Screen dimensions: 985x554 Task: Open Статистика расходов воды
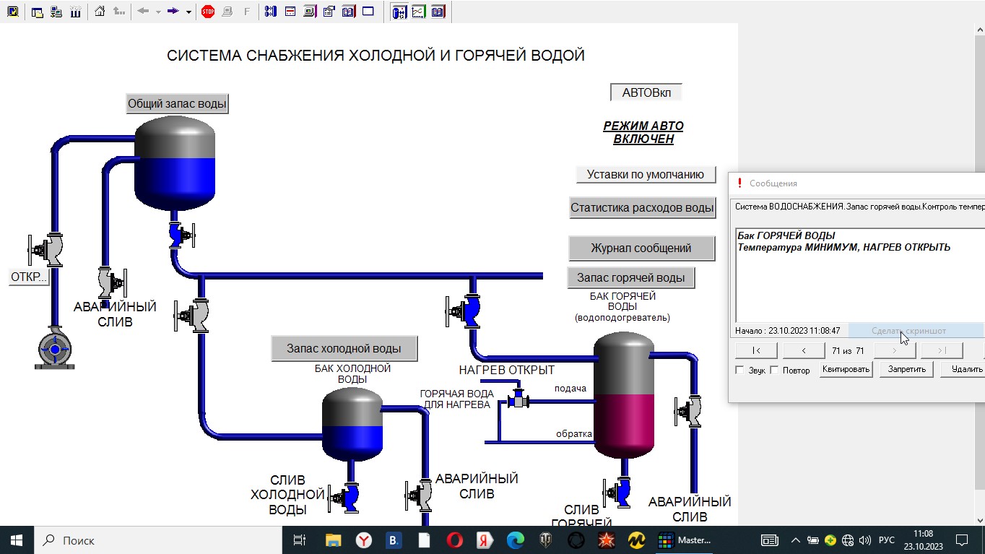tap(642, 207)
